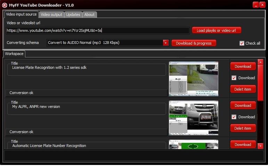Download the My ALPR, ANPR video
268x166 pixels.
coord(243,105)
